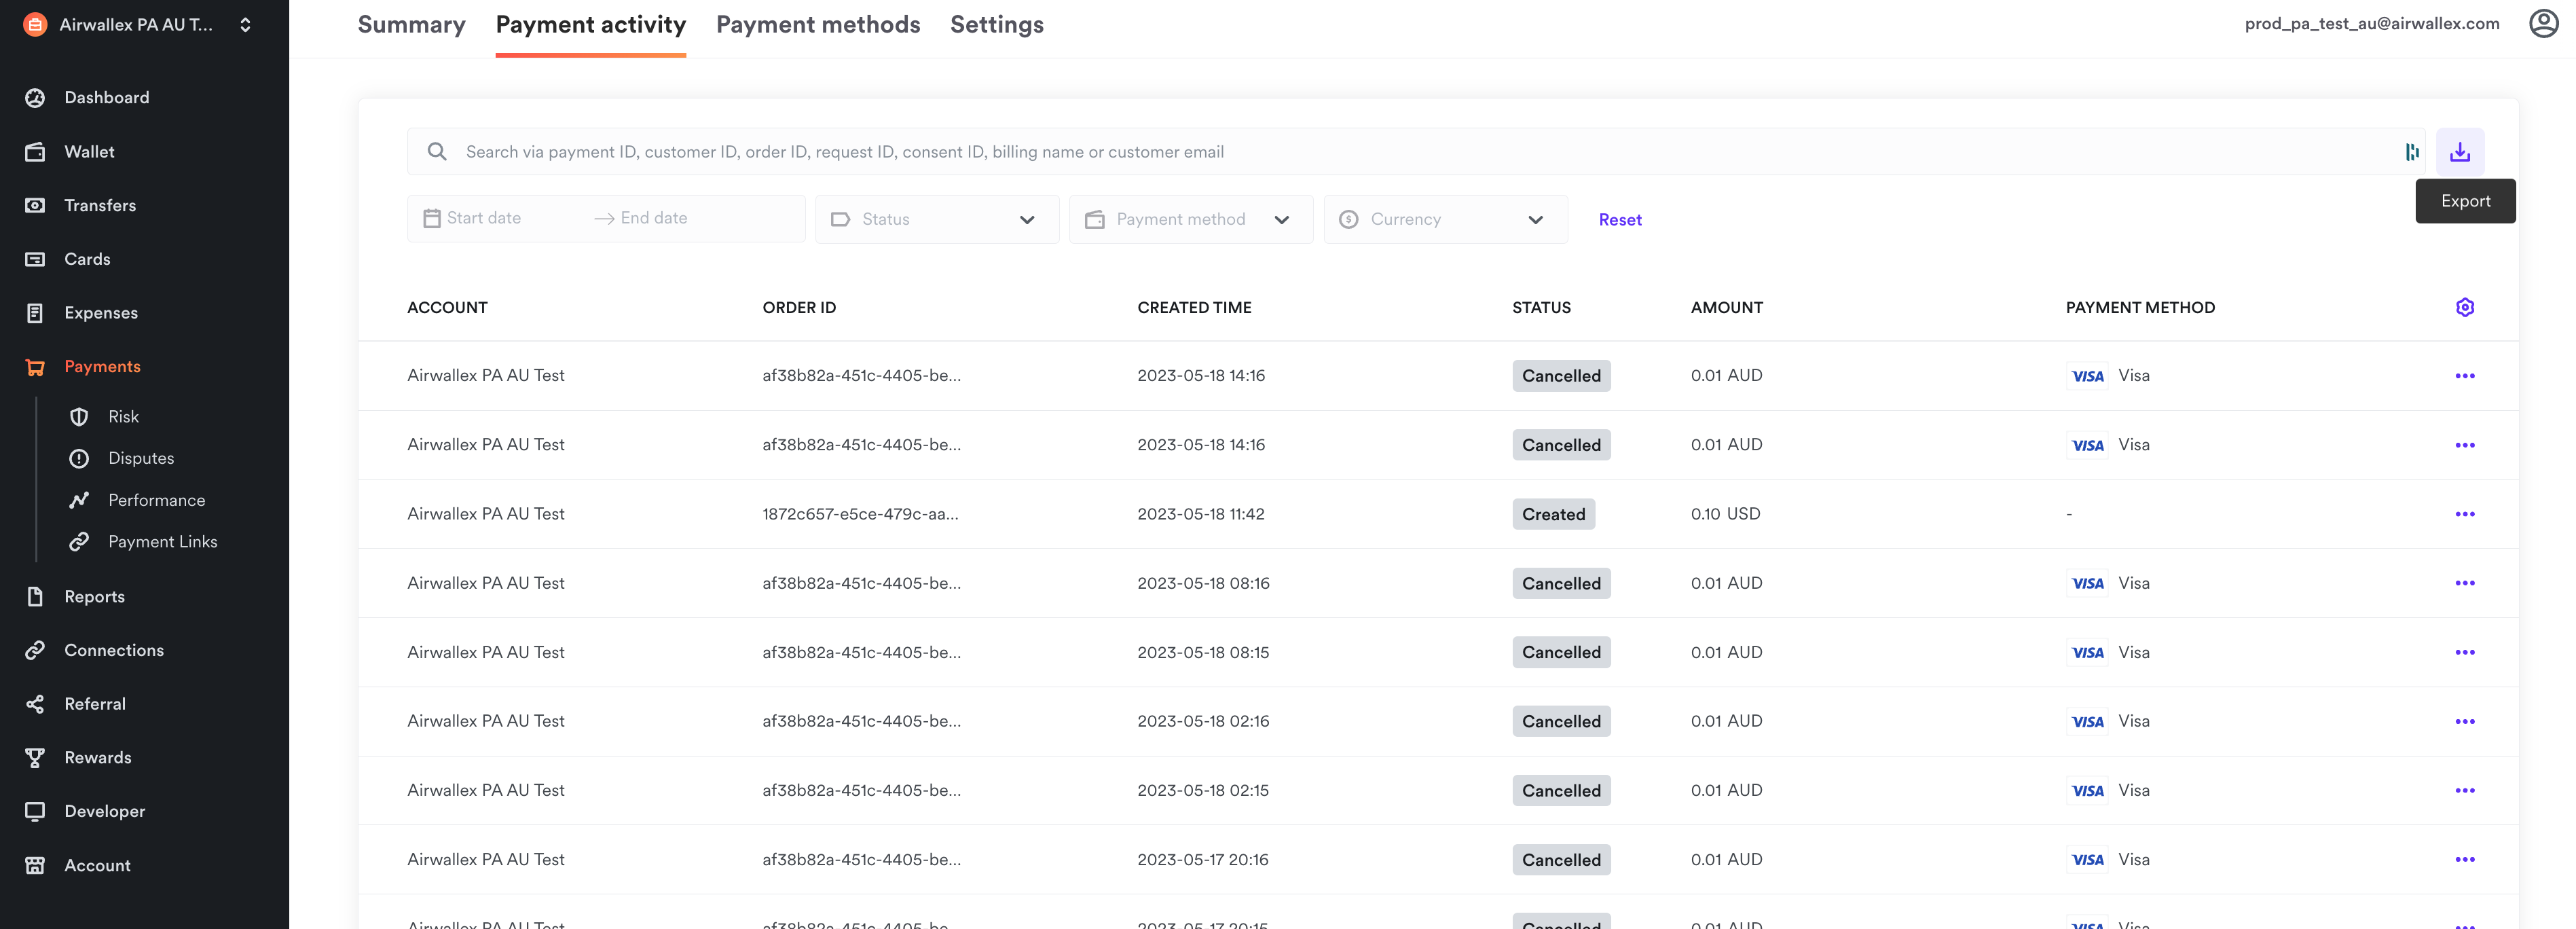Open the Status filter dropdown
The width and height of the screenshot is (2576, 929).
tap(936, 219)
